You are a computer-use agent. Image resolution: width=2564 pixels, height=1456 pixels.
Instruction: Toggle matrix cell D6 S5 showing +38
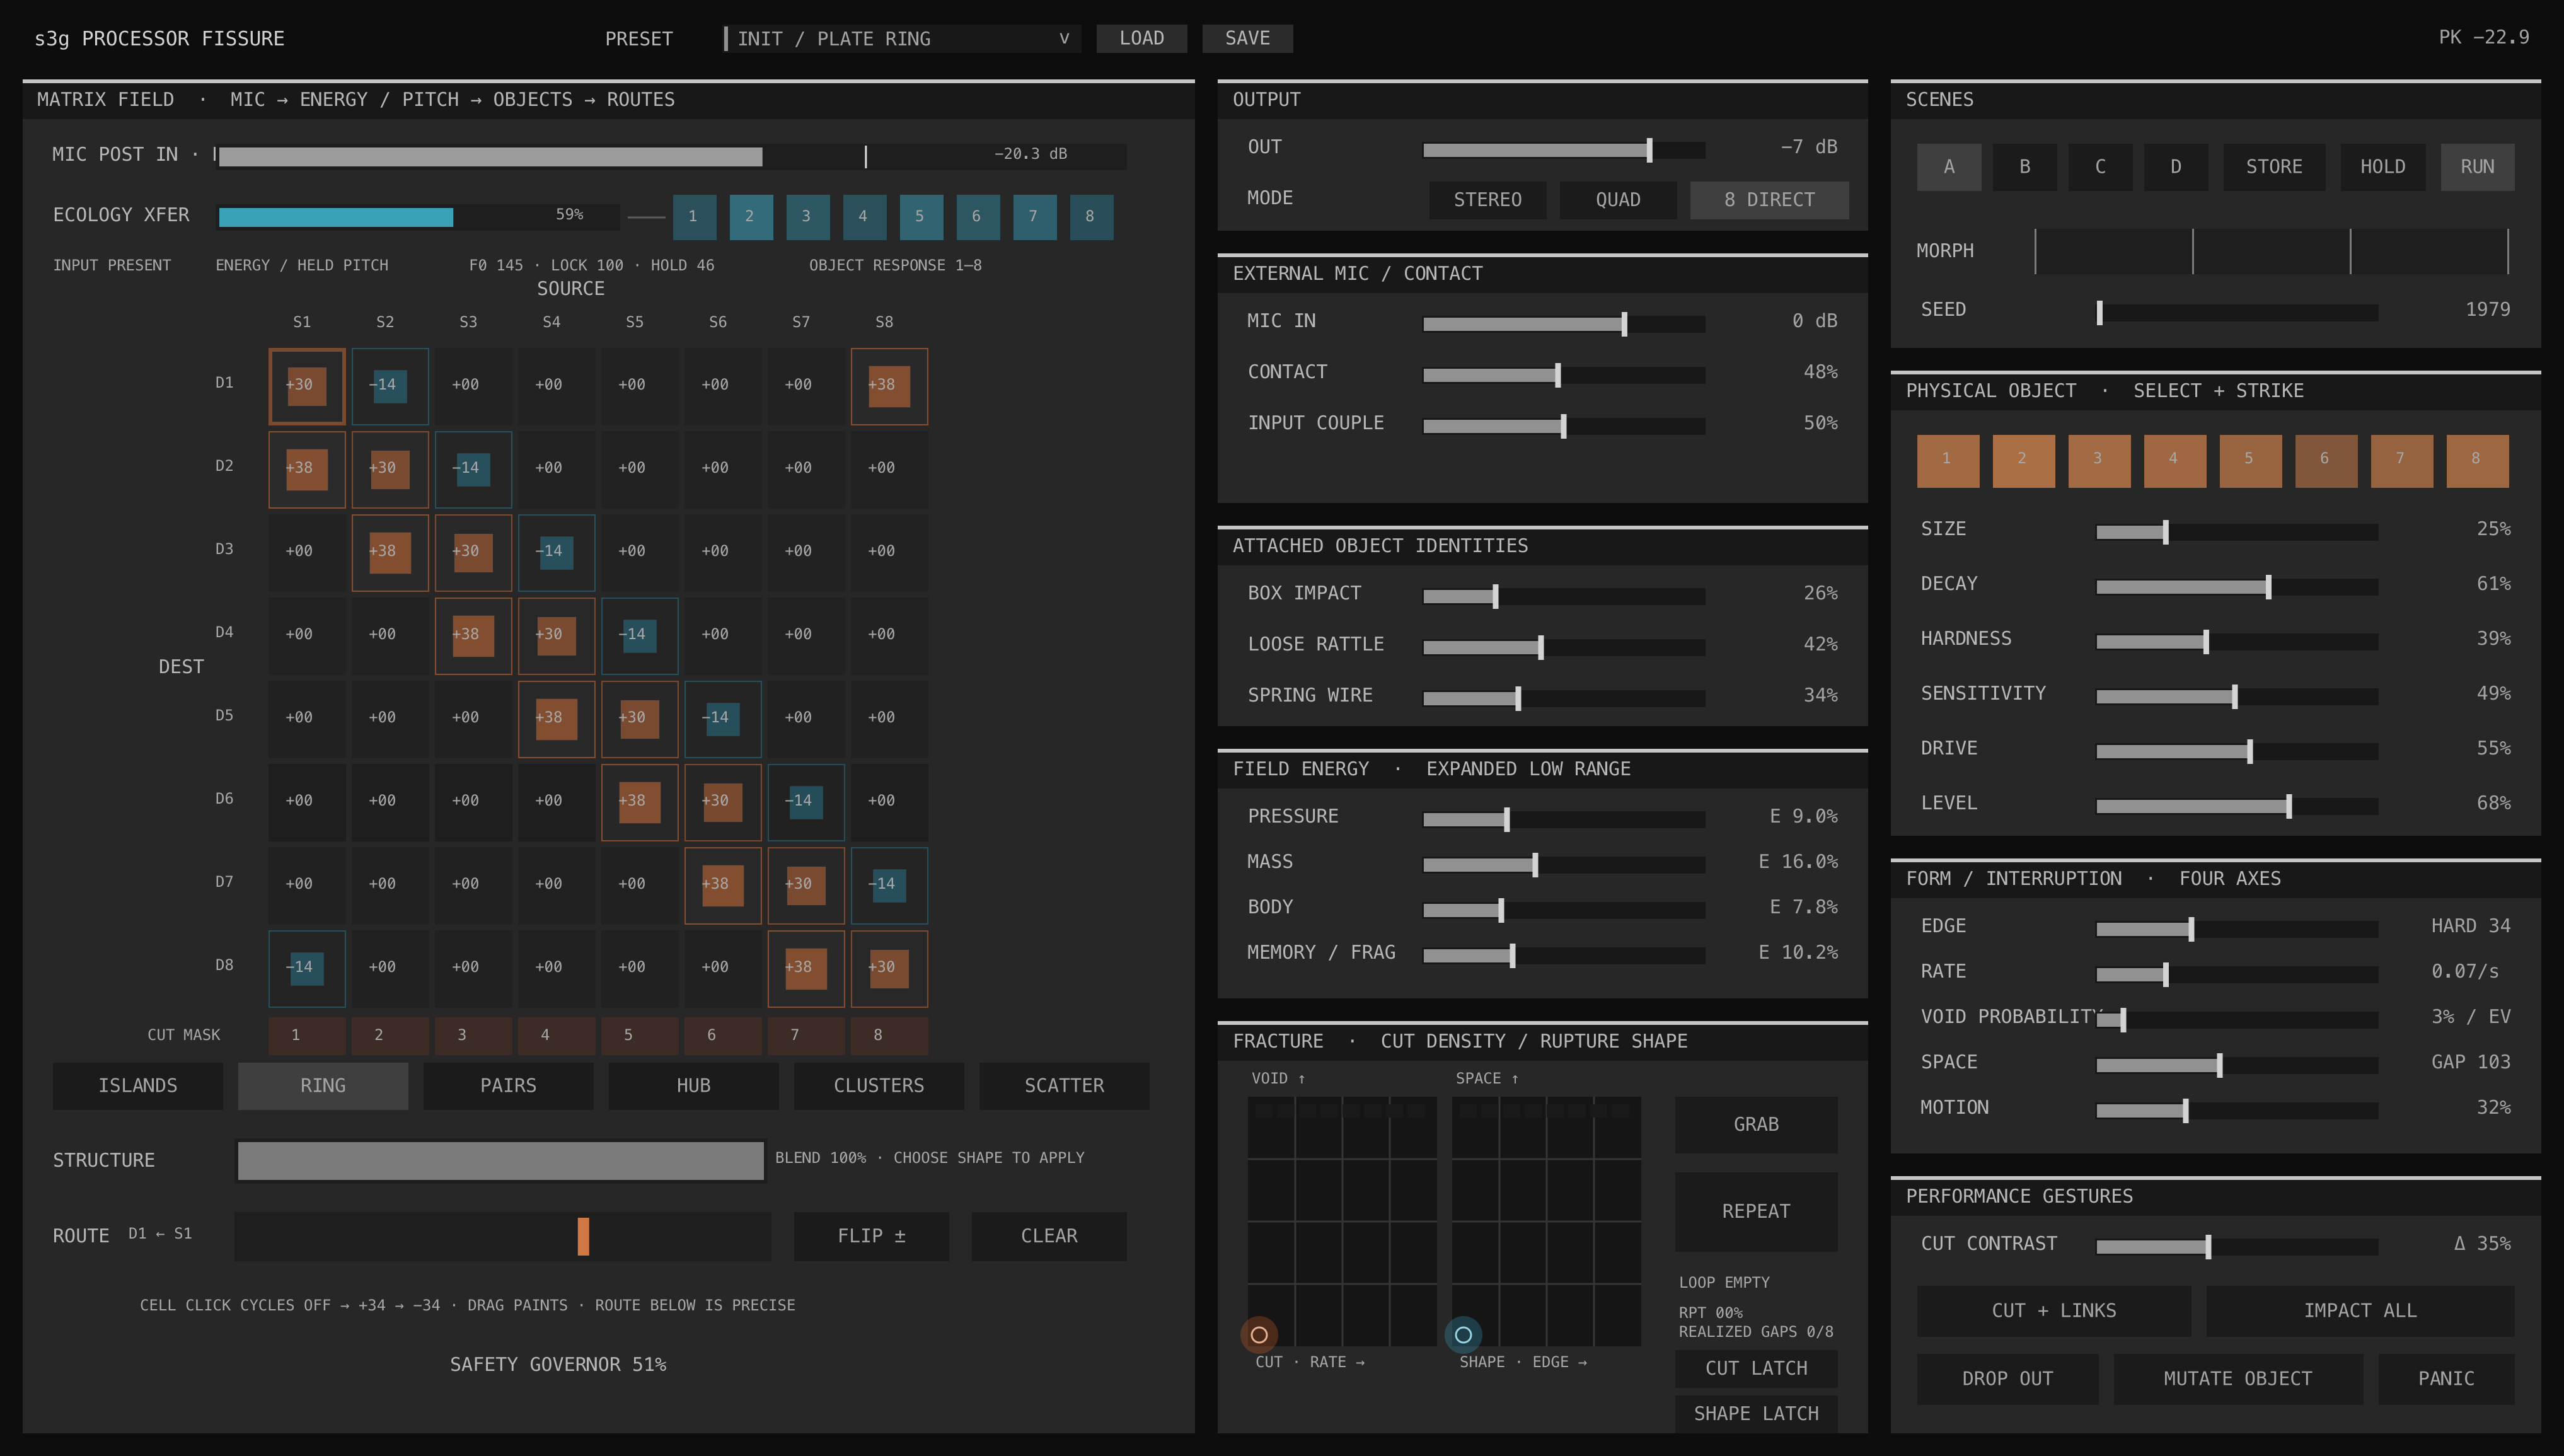(x=640, y=802)
